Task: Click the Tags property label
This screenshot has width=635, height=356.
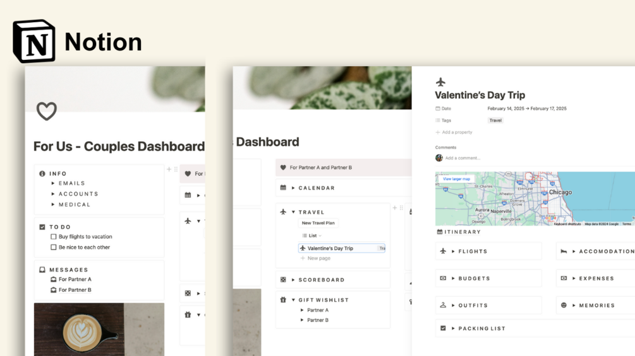Action: [x=443, y=120]
